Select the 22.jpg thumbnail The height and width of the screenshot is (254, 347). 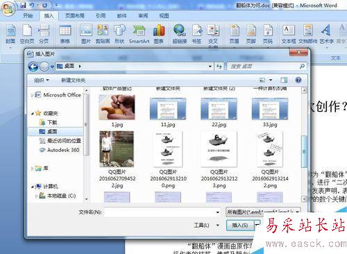219,109
